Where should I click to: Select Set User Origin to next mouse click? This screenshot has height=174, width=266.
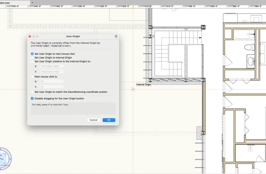(x=32, y=54)
